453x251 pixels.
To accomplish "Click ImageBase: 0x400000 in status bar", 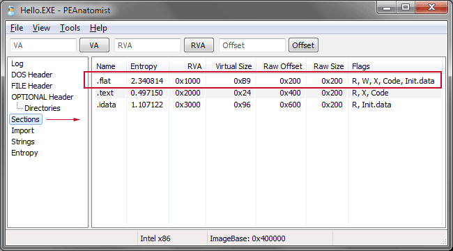I will pos(247,238).
